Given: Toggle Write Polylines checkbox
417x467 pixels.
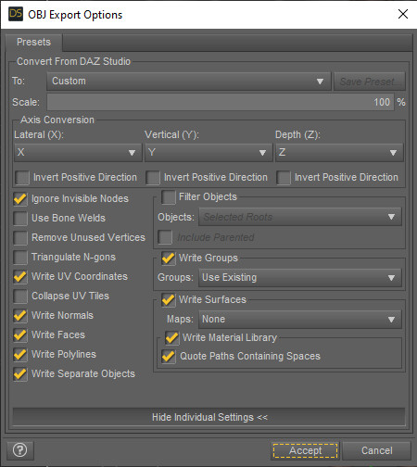Looking at the screenshot, I should (20, 354).
